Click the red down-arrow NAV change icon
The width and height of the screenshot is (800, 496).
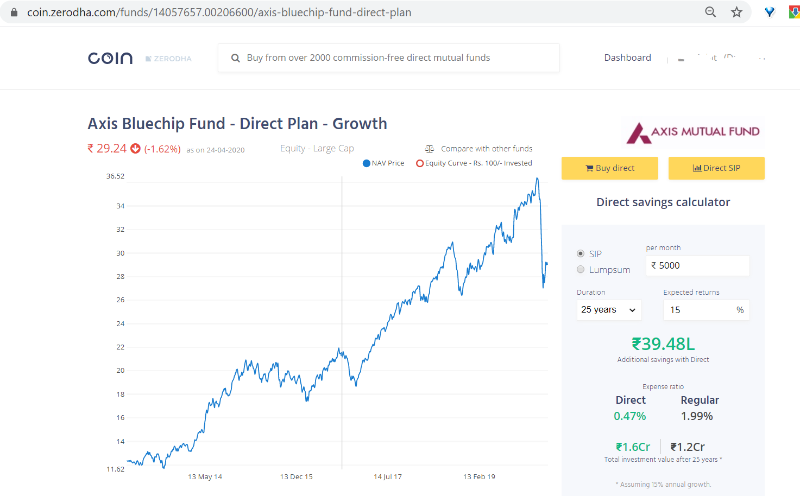point(136,148)
